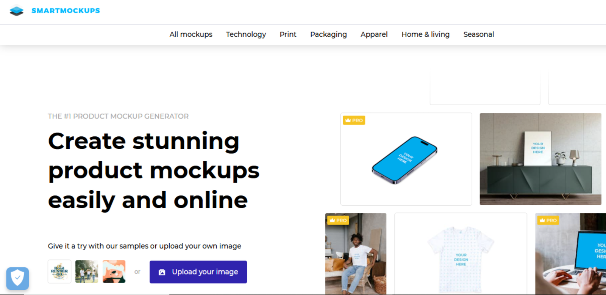Open the Seasonal category

pos(479,34)
